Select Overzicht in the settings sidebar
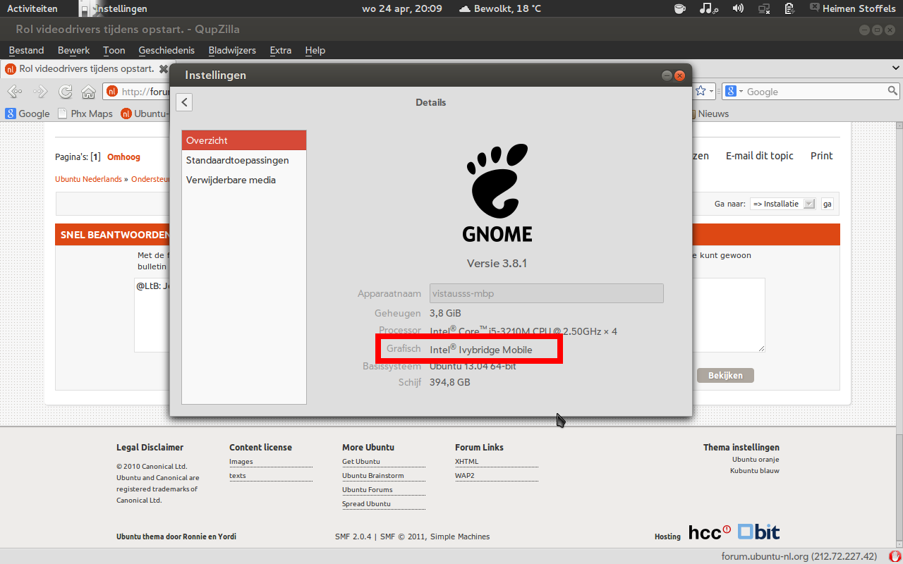Viewport: 903px width, 564px height. point(244,140)
